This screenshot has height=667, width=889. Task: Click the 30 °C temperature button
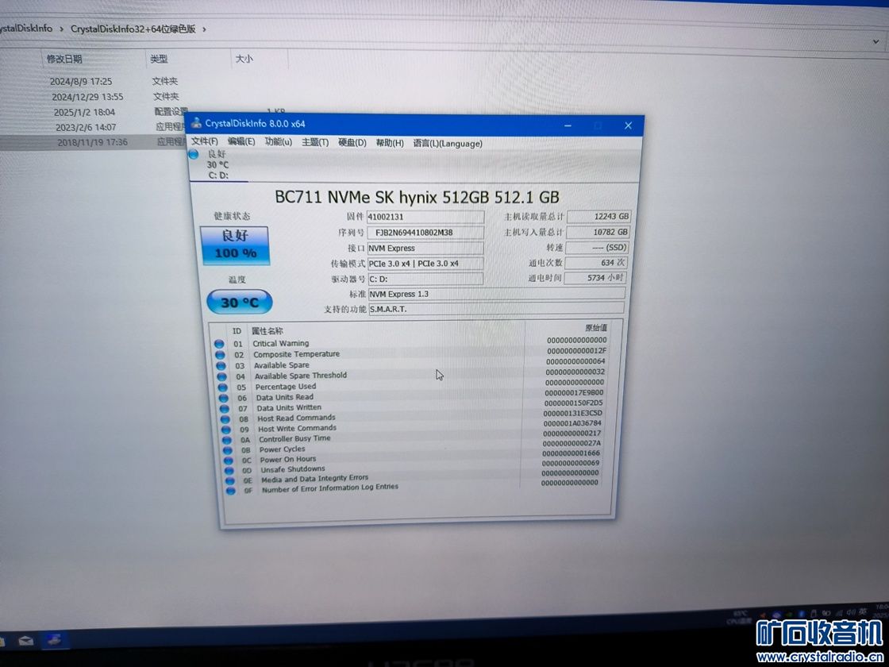(239, 303)
